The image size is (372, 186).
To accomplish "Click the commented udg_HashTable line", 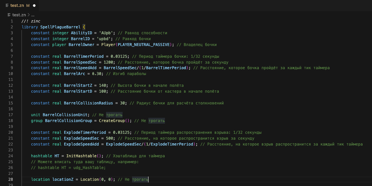I will coord(68,168).
